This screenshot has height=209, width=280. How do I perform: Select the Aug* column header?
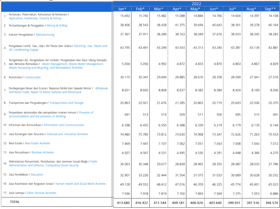pos(251,9)
